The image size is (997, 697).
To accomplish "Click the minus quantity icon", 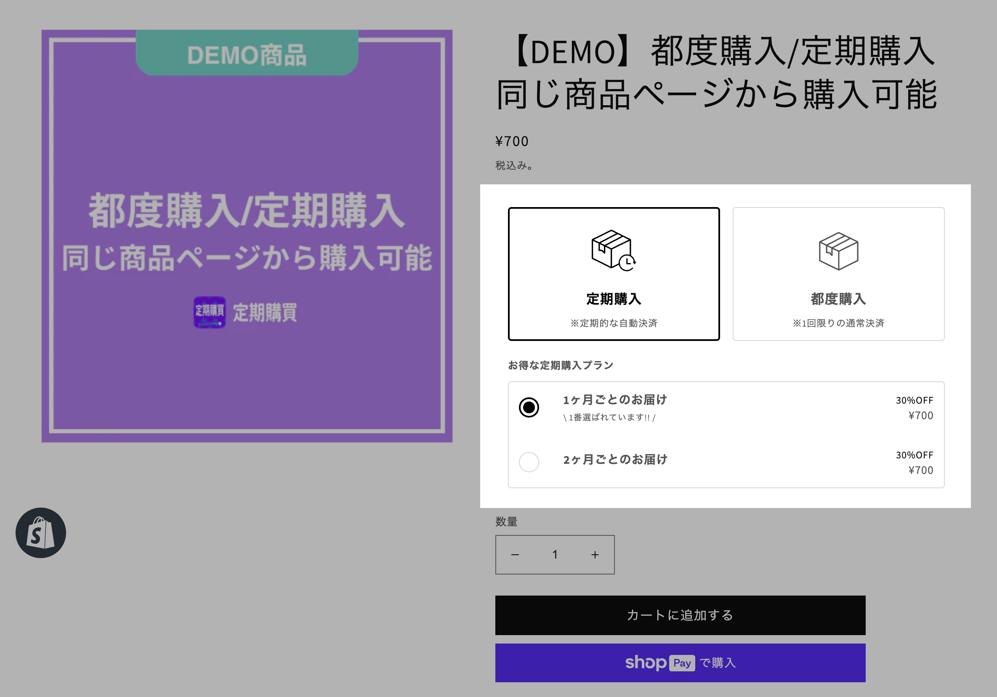I will (515, 555).
